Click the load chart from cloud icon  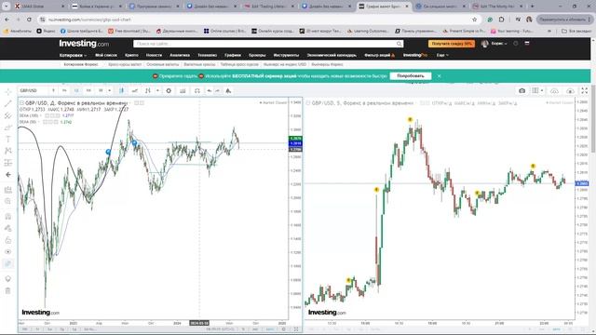(x=555, y=91)
